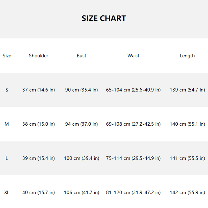Click the L size row label
Viewport: 208px width, 208px height.
pyautogui.click(x=7, y=158)
